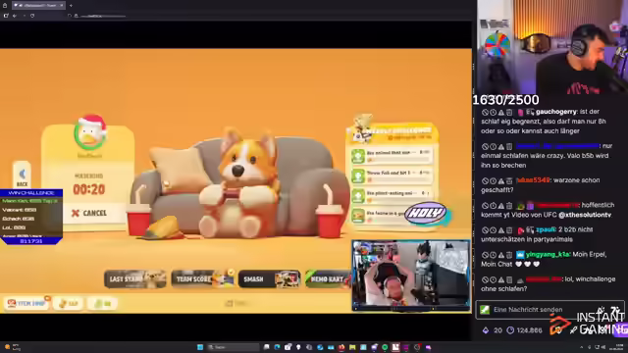Click the picture-in-picture webcam thumbnail

[411, 276]
